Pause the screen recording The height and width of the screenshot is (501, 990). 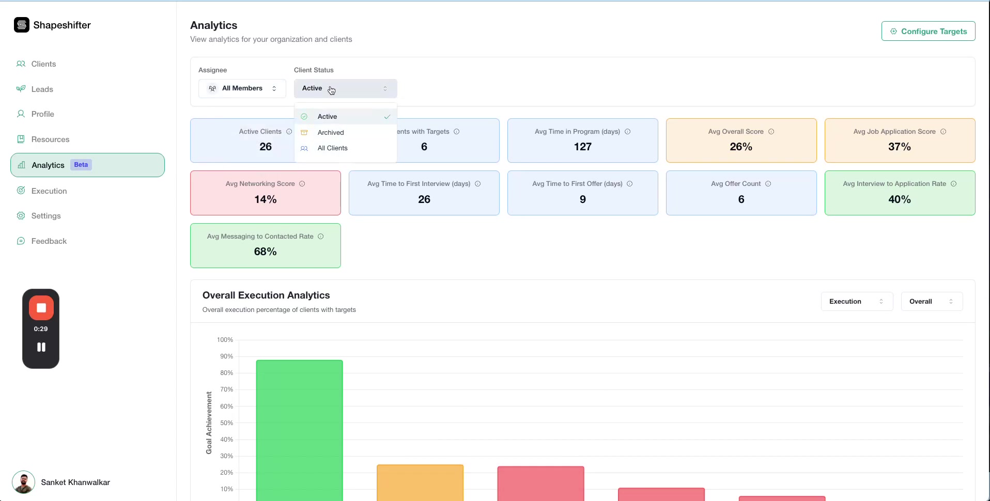point(41,347)
